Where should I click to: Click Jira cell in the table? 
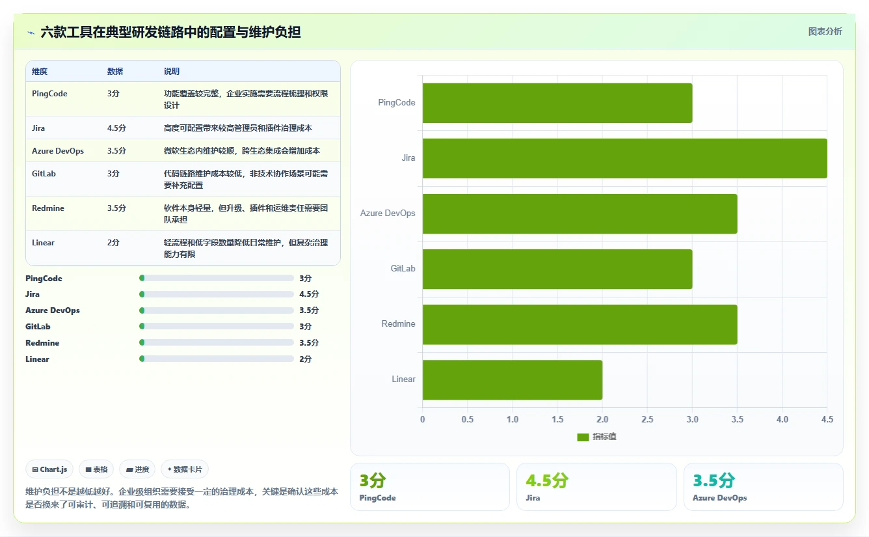(38, 128)
